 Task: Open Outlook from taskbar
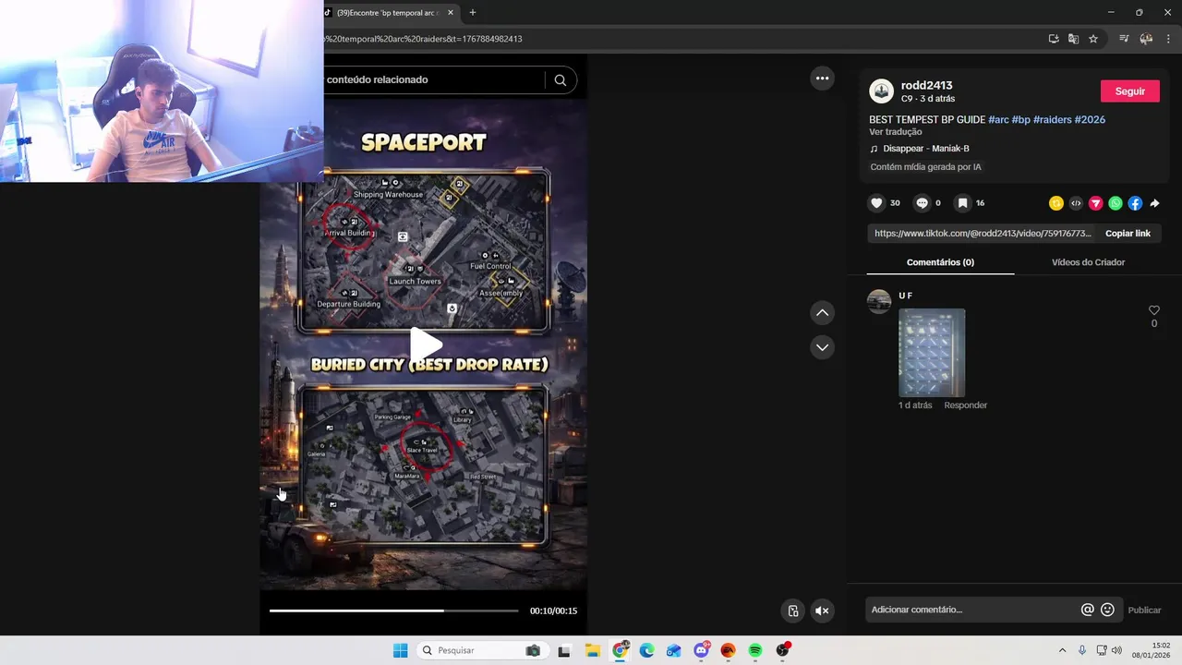click(x=674, y=650)
